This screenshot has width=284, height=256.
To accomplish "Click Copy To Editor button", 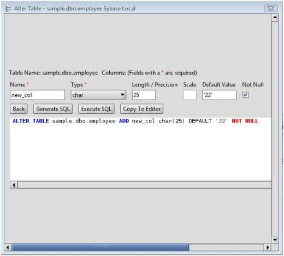I will point(142,109).
